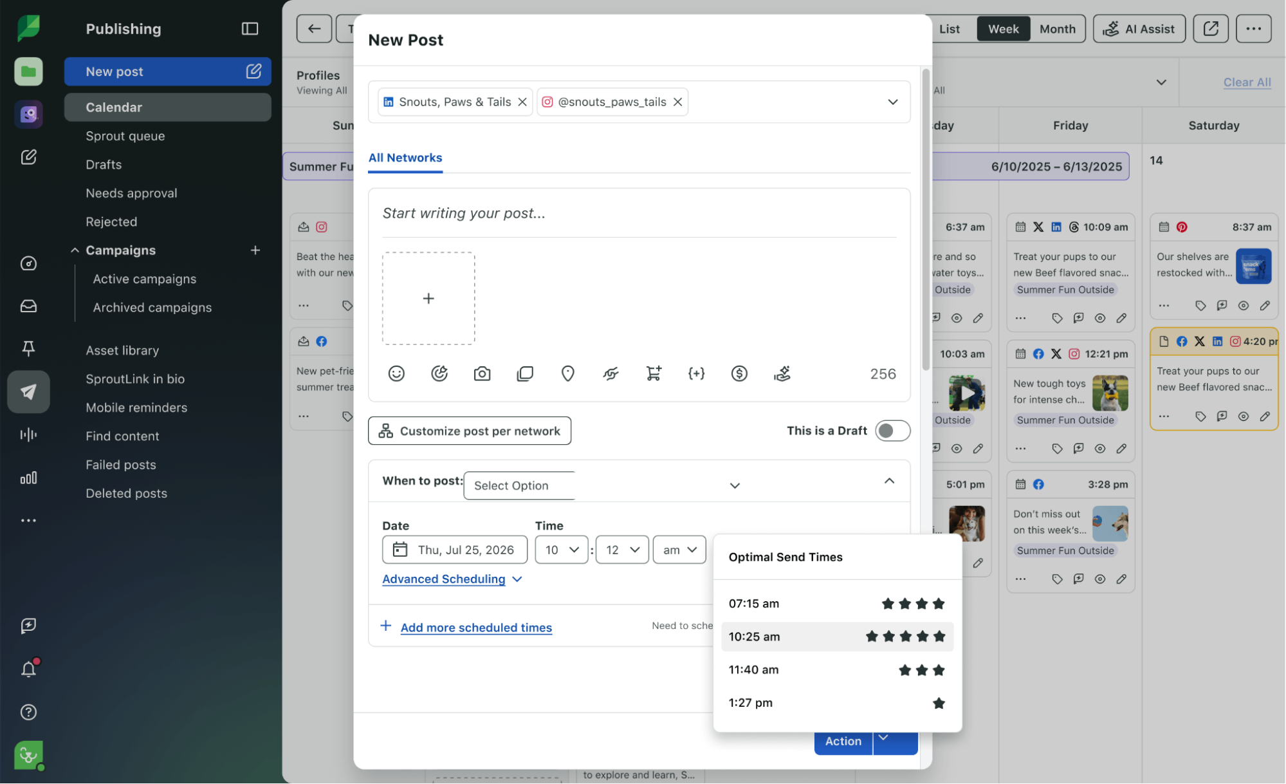Click the dollar sign boost icon
1286x784 pixels.
click(x=739, y=374)
